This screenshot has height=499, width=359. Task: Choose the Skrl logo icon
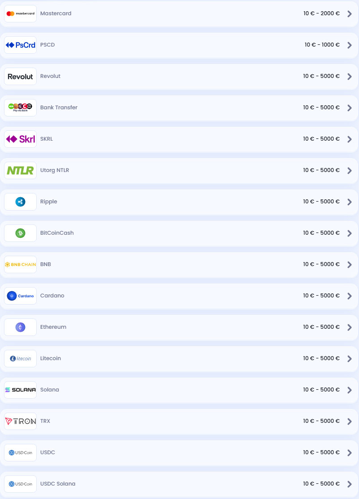tap(20, 139)
